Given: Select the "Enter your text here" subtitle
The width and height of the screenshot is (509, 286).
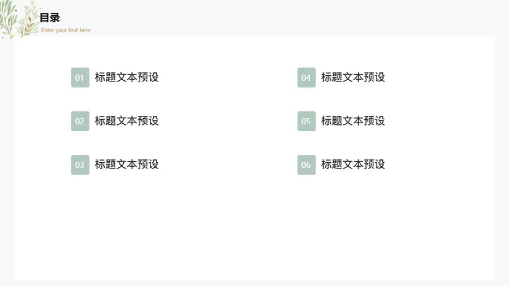Looking at the screenshot, I should click(66, 31).
